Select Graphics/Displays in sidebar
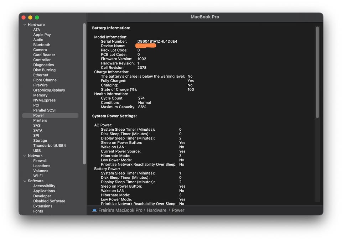The width and height of the screenshot is (342, 240). tap(49, 90)
